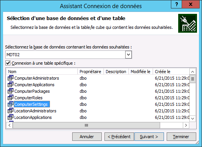Click the ComputerAdministrators table icon

point(10,78)
